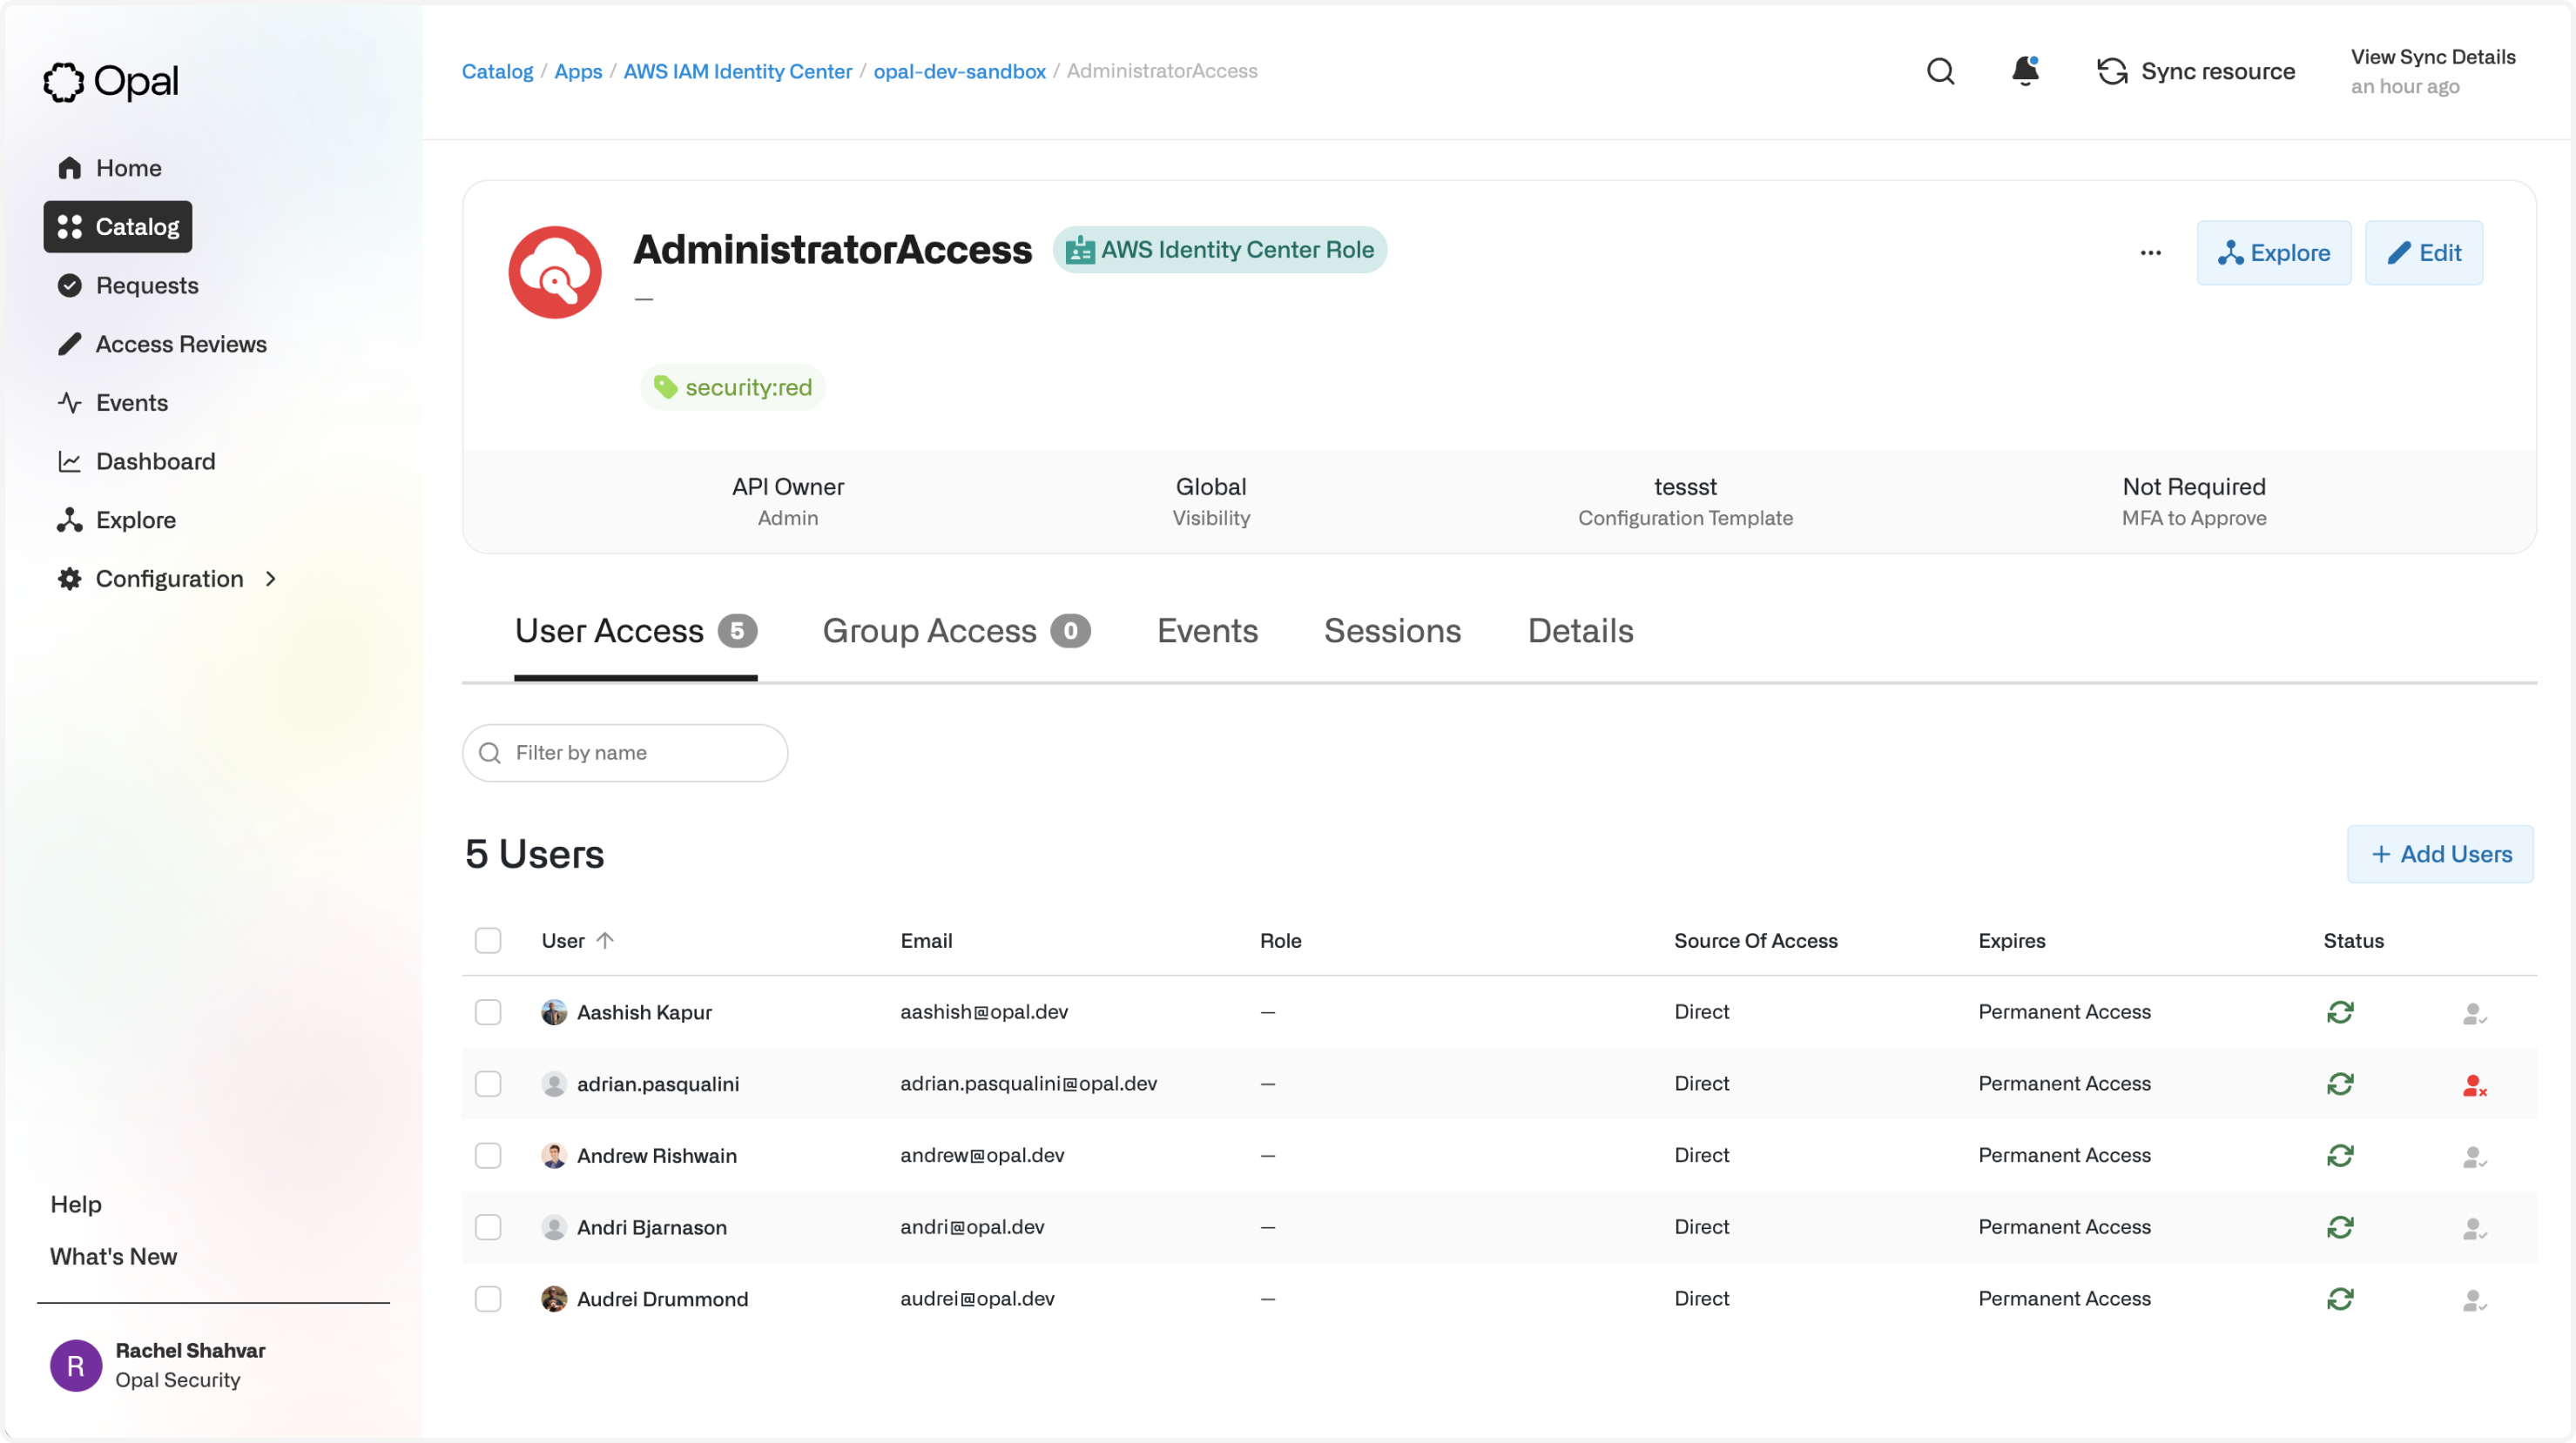The height and width of the screenshot is (1443, 2576).
Task: Switch to the Group Access tab
Action: coord(956,632)
